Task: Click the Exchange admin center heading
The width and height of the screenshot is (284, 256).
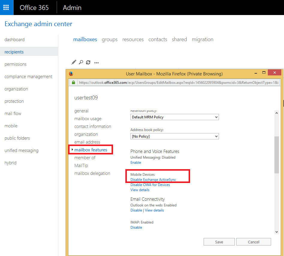Action: (38, 24)
